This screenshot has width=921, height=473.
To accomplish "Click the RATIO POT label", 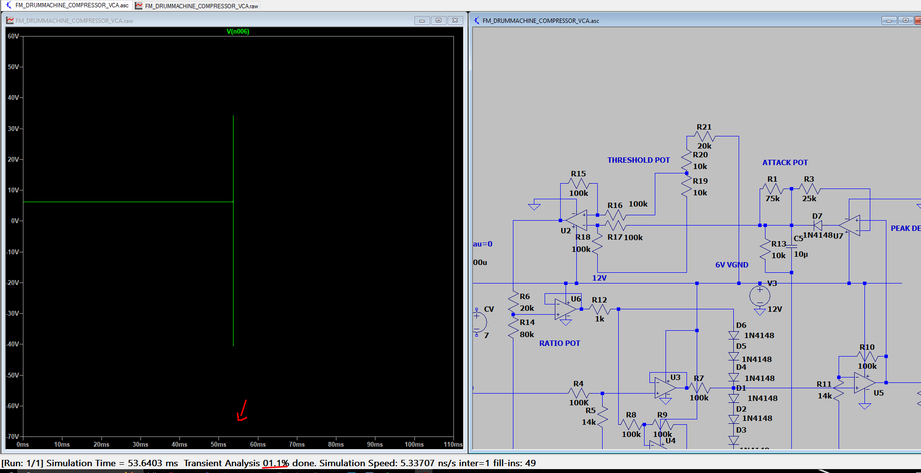I will tap(560, 343).
